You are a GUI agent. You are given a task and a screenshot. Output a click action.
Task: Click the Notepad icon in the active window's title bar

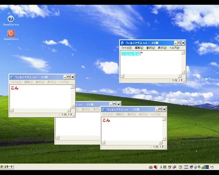click(123, 43)
